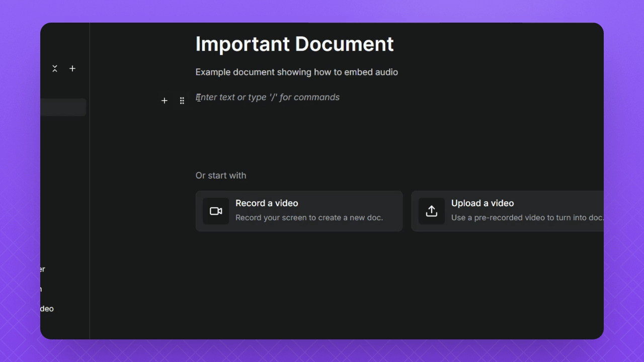644x362 pixels.
Task: Add a block with the plus icon beside the empty line
Action: click(165, 101)
